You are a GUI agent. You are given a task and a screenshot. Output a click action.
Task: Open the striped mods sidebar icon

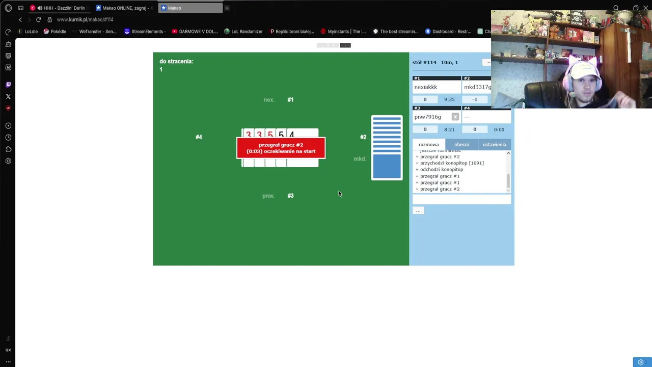pos(8,56)
